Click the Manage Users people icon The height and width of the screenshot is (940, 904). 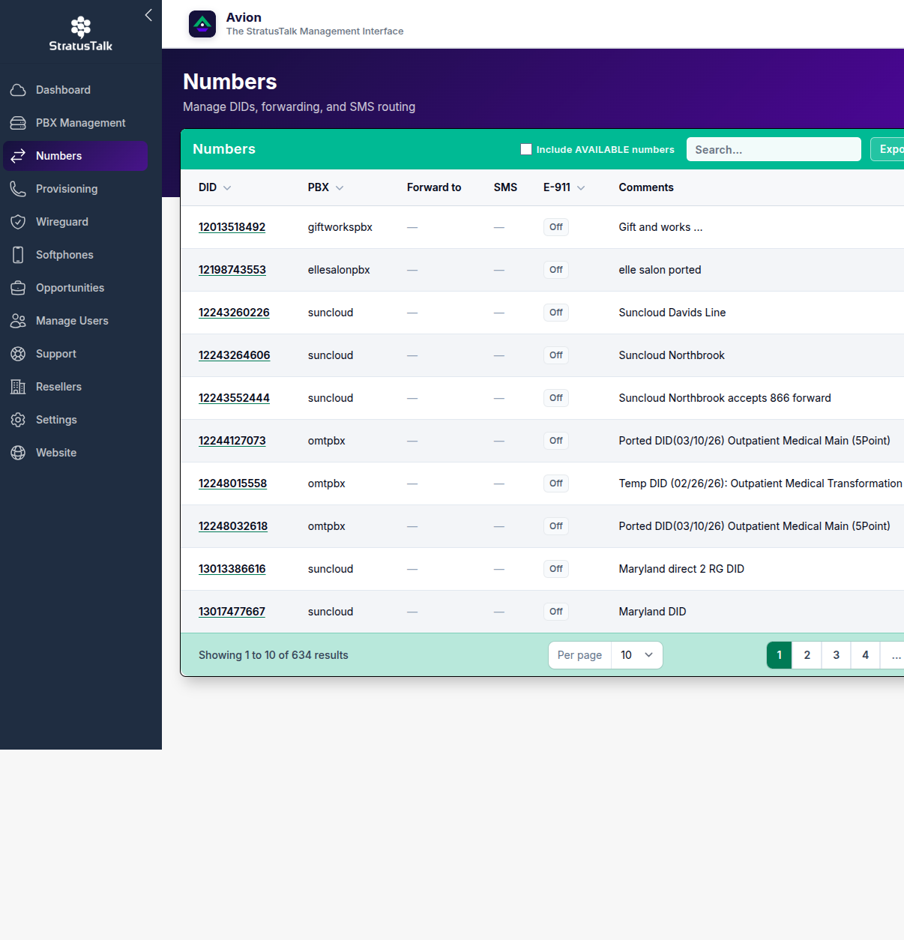(x=18, y=321)
